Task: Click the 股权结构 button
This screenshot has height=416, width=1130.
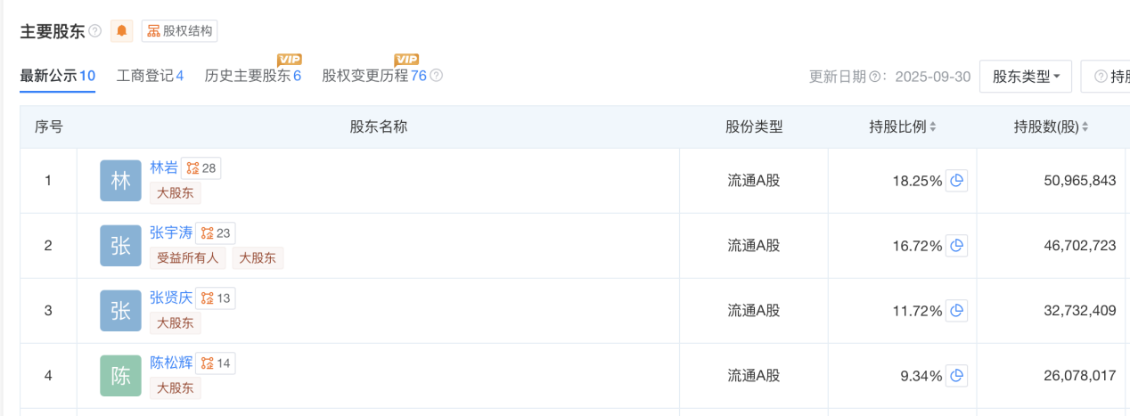Action: pyautogui.click(x=179, y=31)
